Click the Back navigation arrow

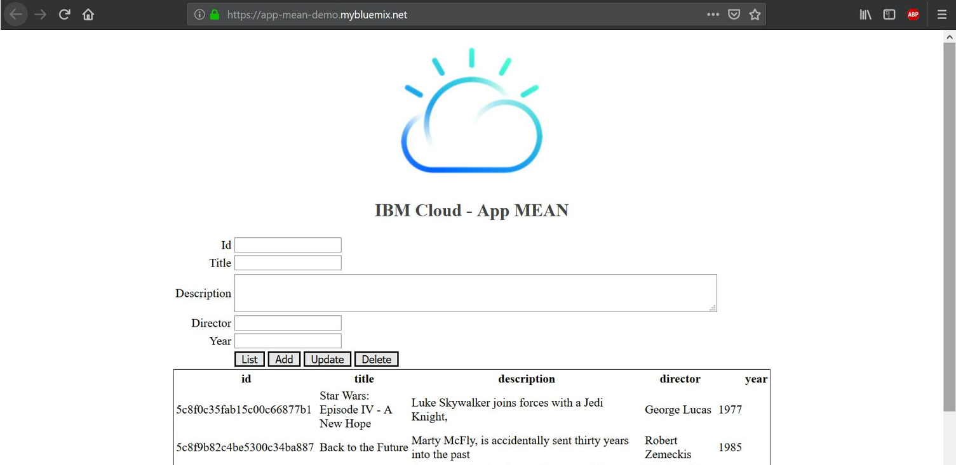click(16, 14)
